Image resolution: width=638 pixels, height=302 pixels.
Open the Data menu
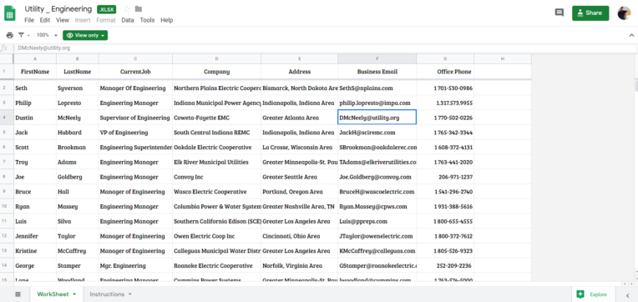128,20
